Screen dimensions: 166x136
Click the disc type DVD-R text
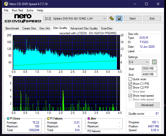click(144, 38)
